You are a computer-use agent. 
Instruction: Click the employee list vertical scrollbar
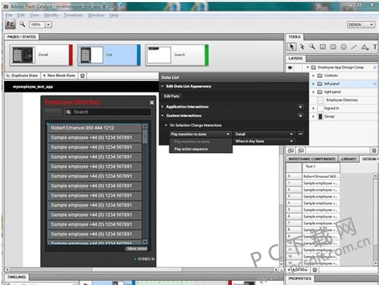click(x=145, y=184)
